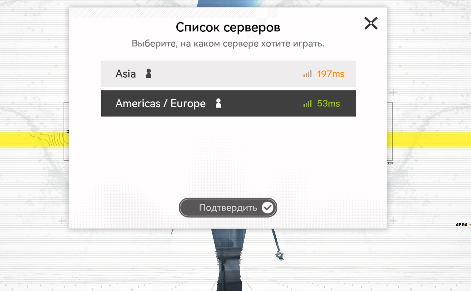Click the checkmark circle icon in Подтвердить
The width and height of the screenshot is (471, 291).
point(267,208)
